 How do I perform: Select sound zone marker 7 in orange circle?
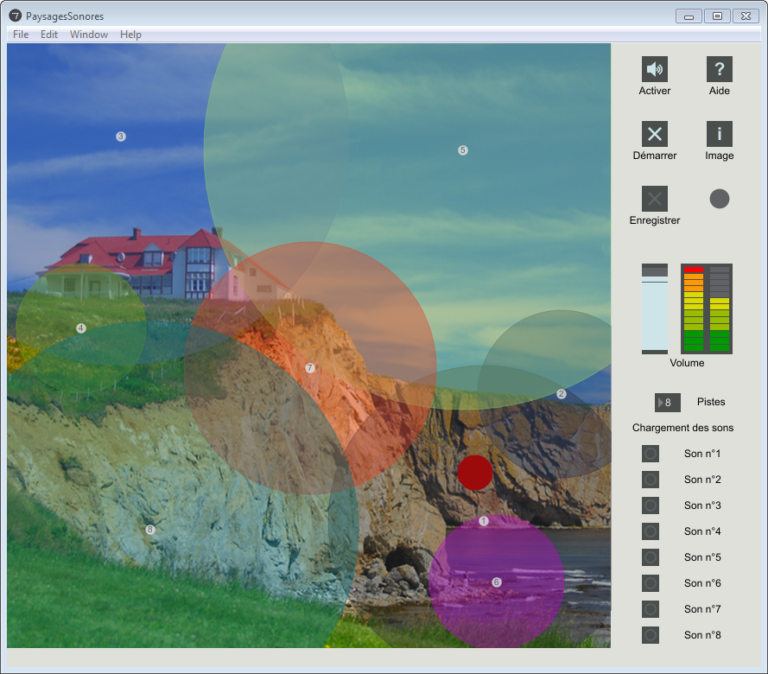click(309, 368)
